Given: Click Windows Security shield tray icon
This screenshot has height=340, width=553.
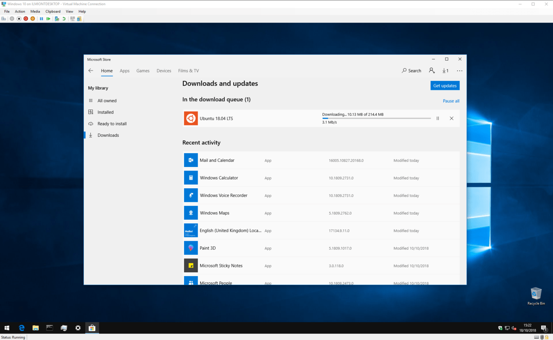Looking at the screenshot, I should (x=500, y=328).
